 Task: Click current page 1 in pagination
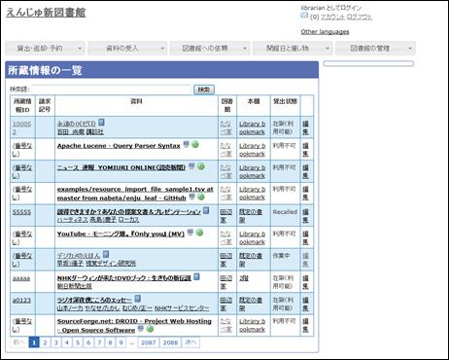tap(34, 342)
